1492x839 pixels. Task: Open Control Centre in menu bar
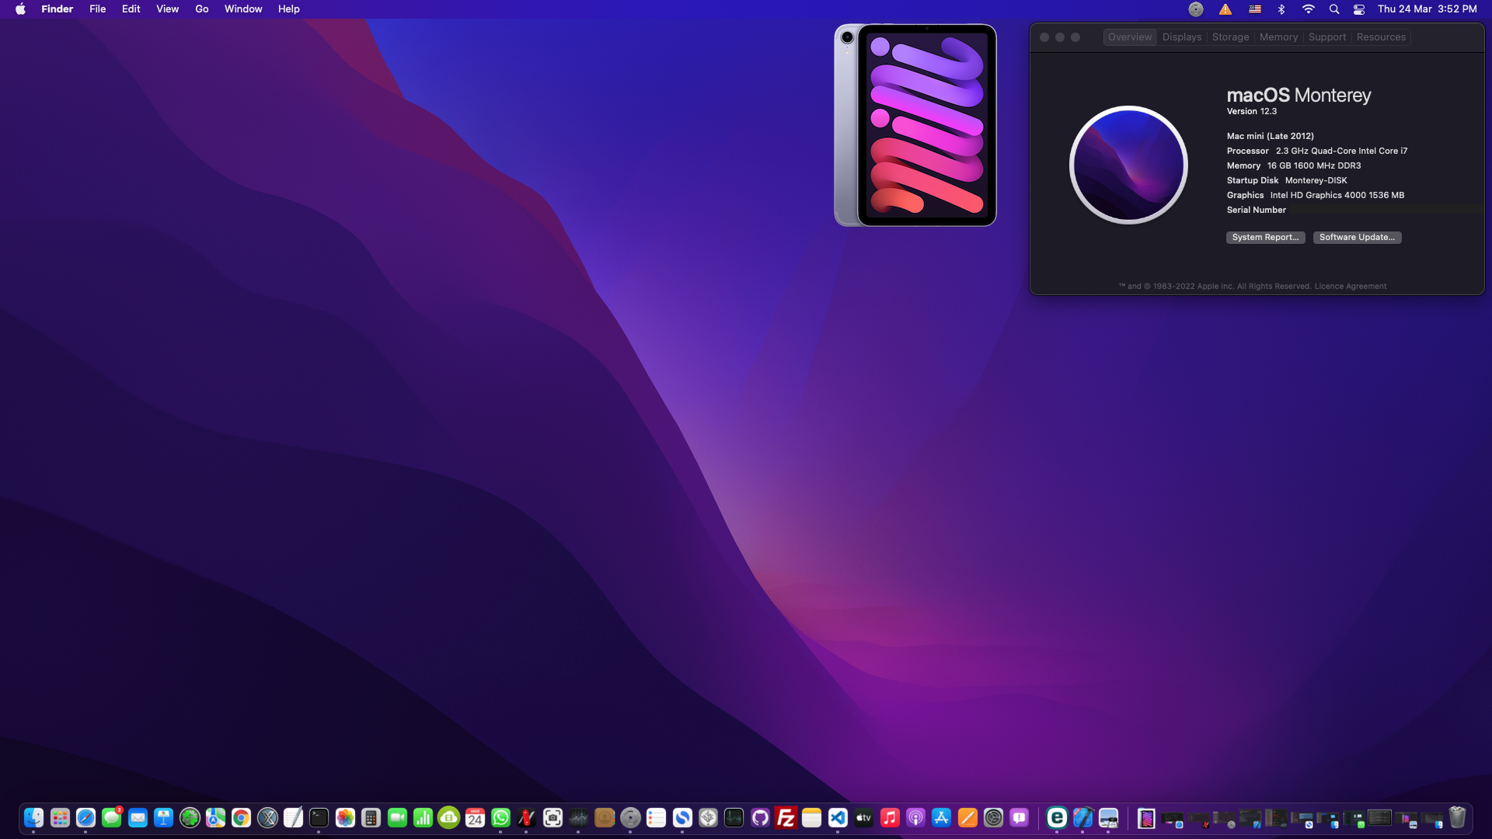pos(1359,9)
